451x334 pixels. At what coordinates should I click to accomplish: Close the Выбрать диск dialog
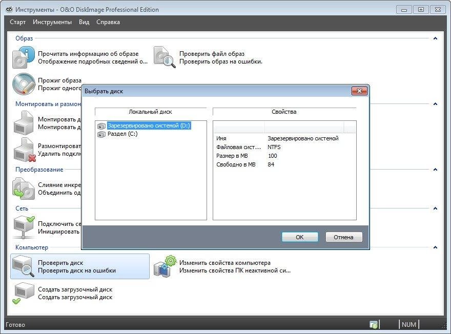[359, 91]
